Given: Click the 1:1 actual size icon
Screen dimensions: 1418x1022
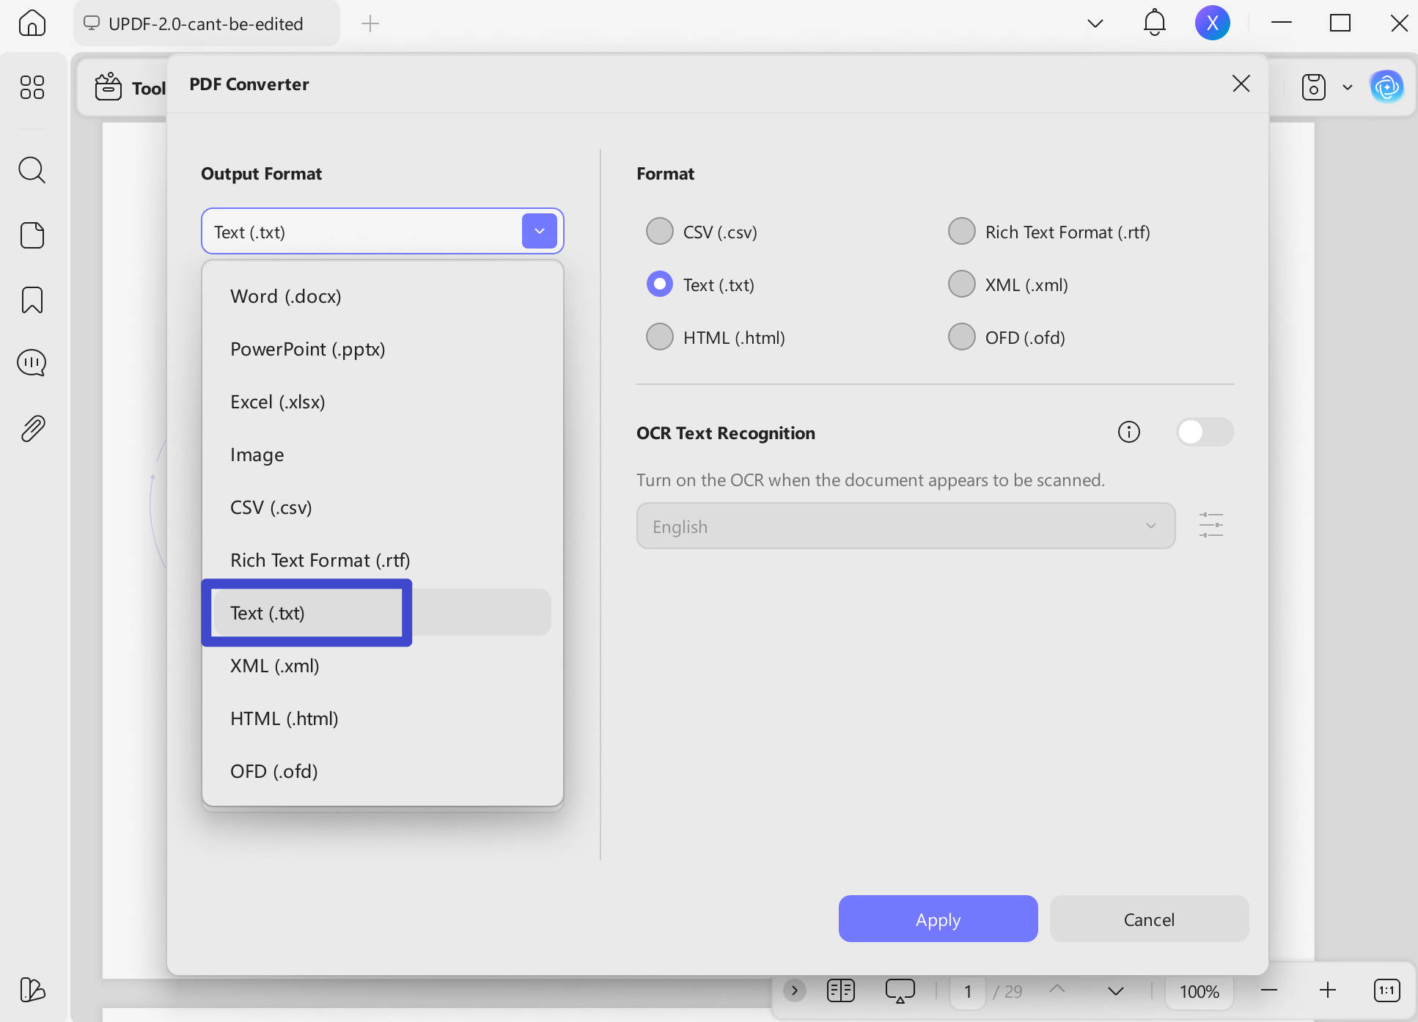Looking at the screenshot, I should pos(1387,991).
